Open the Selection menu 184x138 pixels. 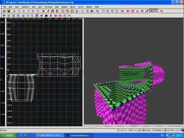pos(26,7)
